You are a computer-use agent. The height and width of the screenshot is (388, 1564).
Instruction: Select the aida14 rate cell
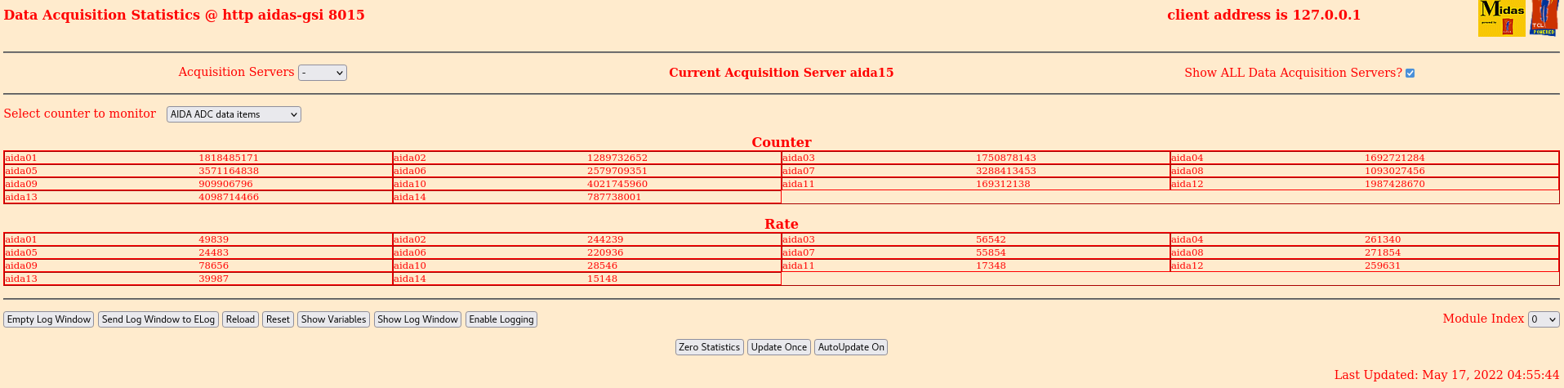coord(587,279)
